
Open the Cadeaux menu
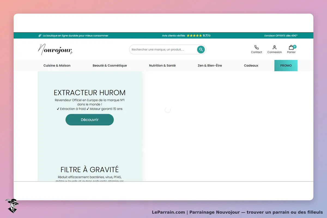pos(251,65)
